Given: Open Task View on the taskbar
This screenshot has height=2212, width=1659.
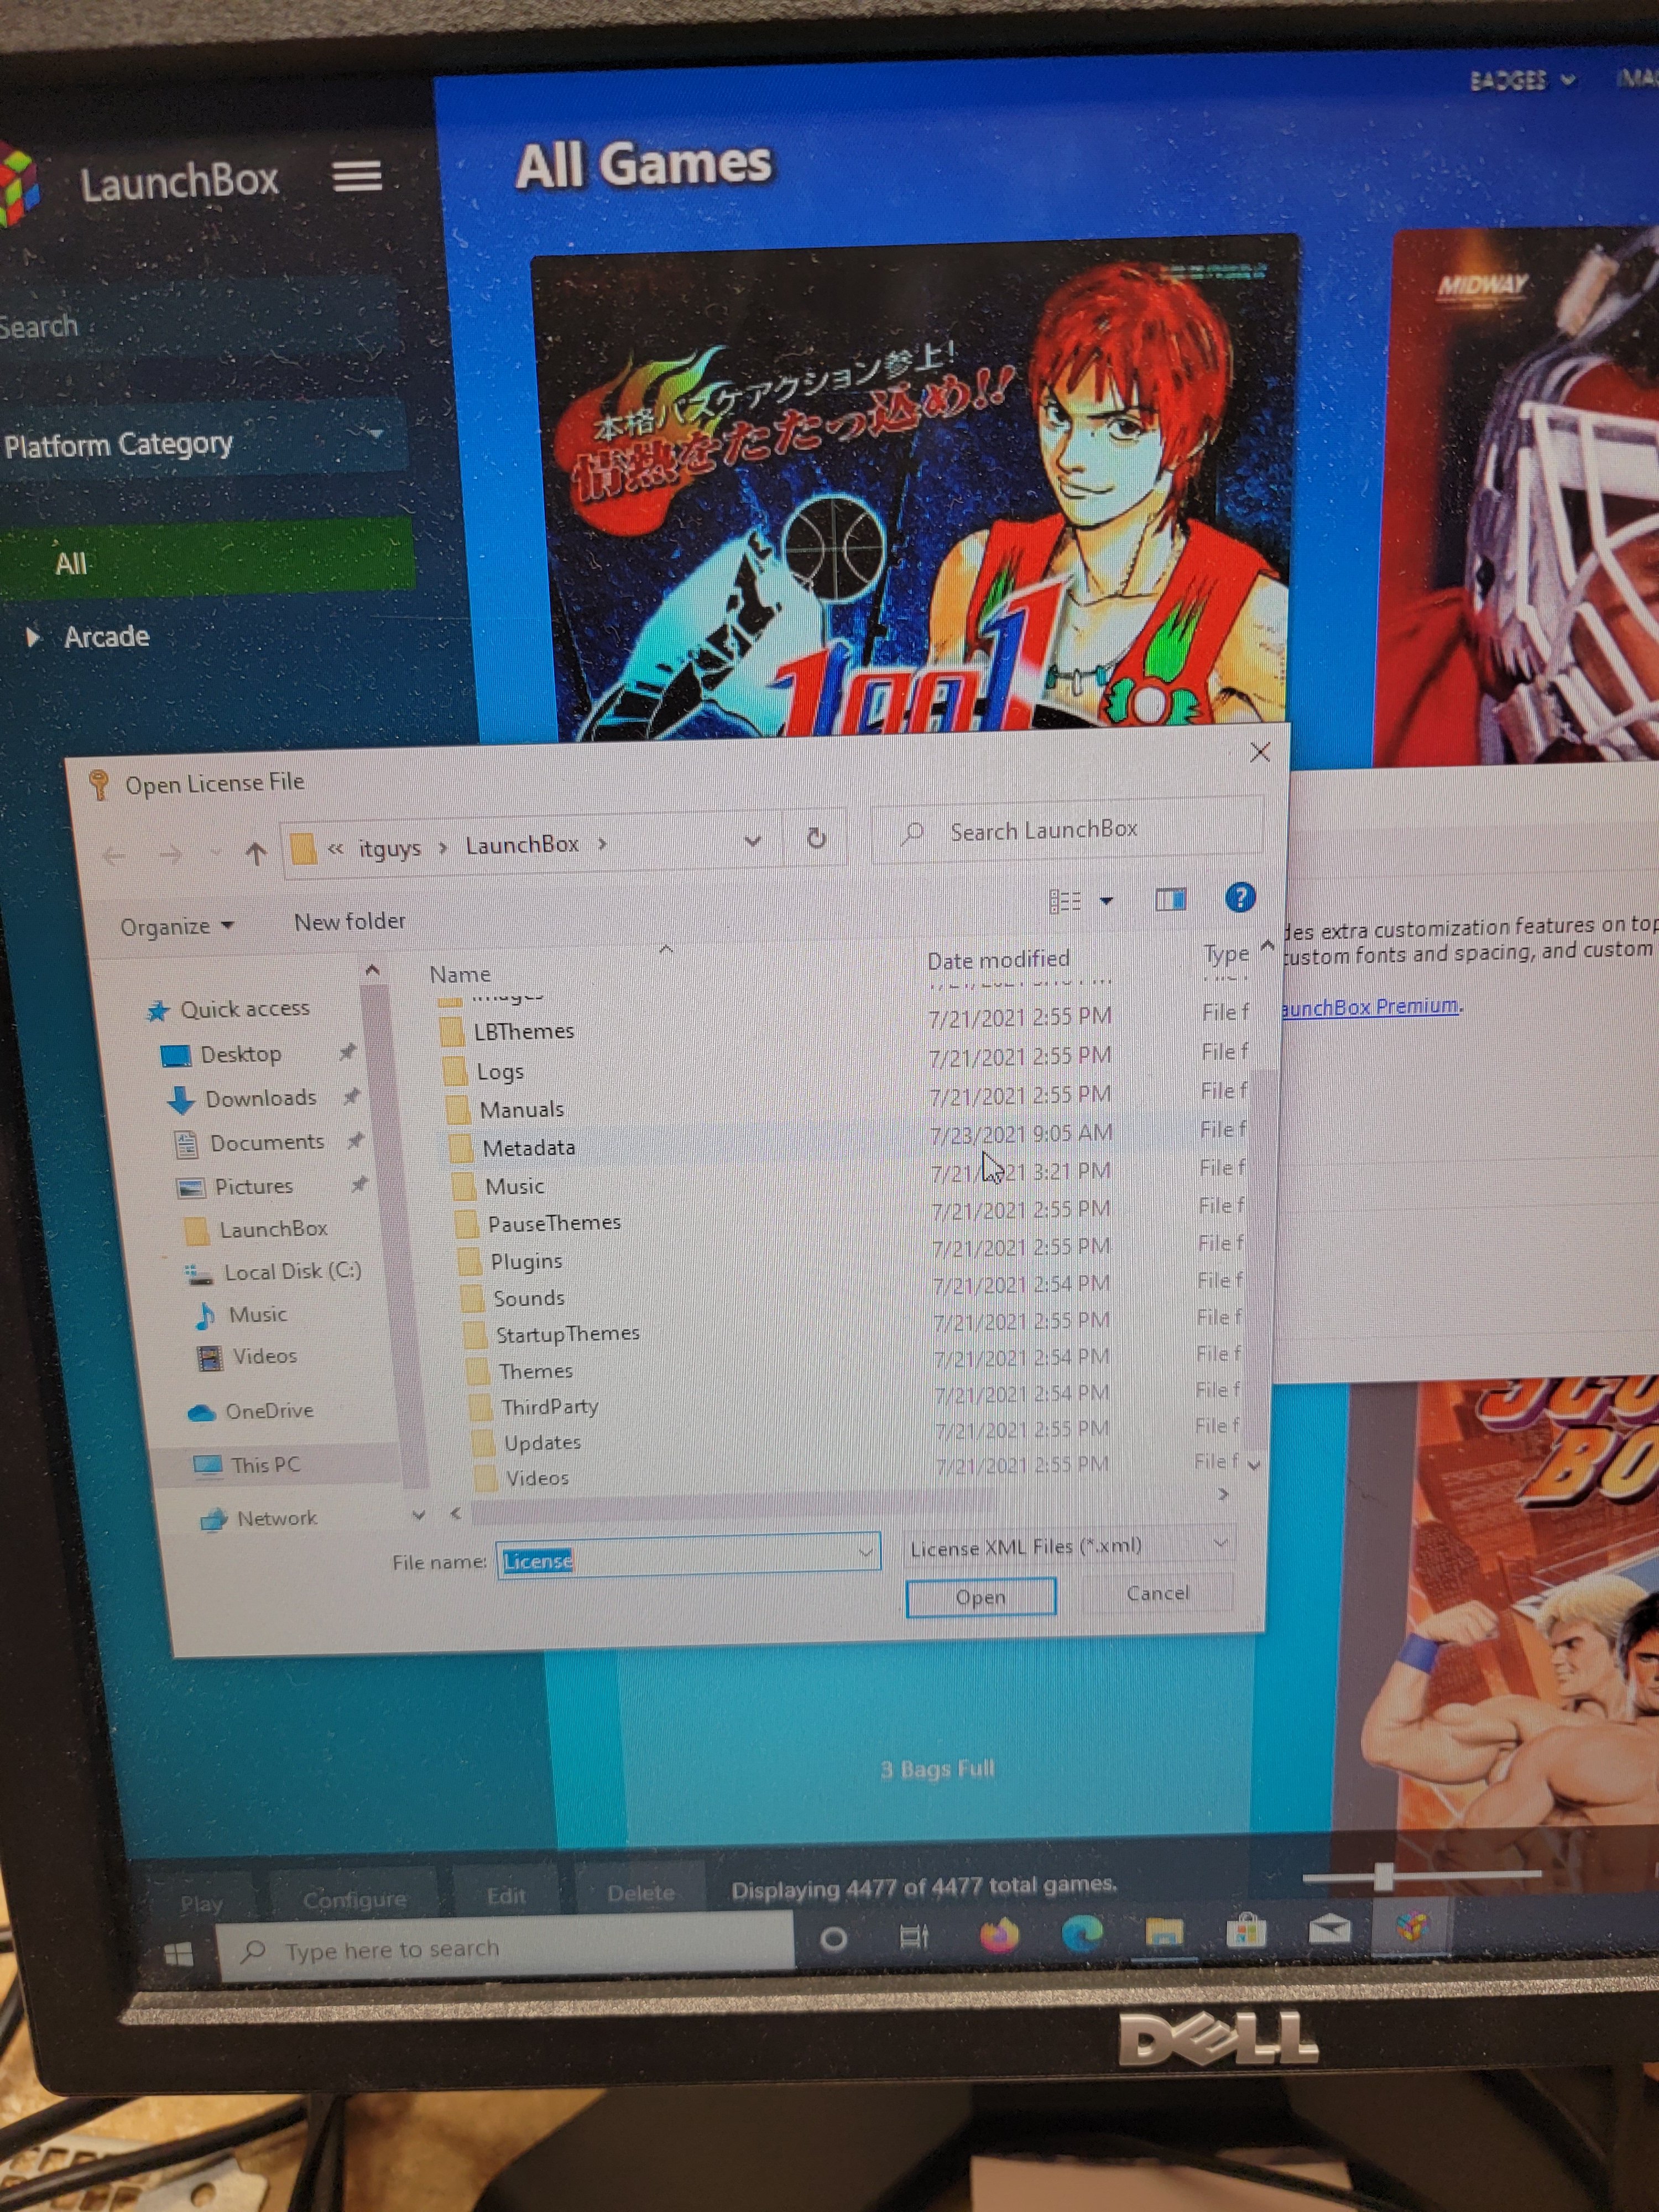Looking at the screenshot, I should 914,1937.
